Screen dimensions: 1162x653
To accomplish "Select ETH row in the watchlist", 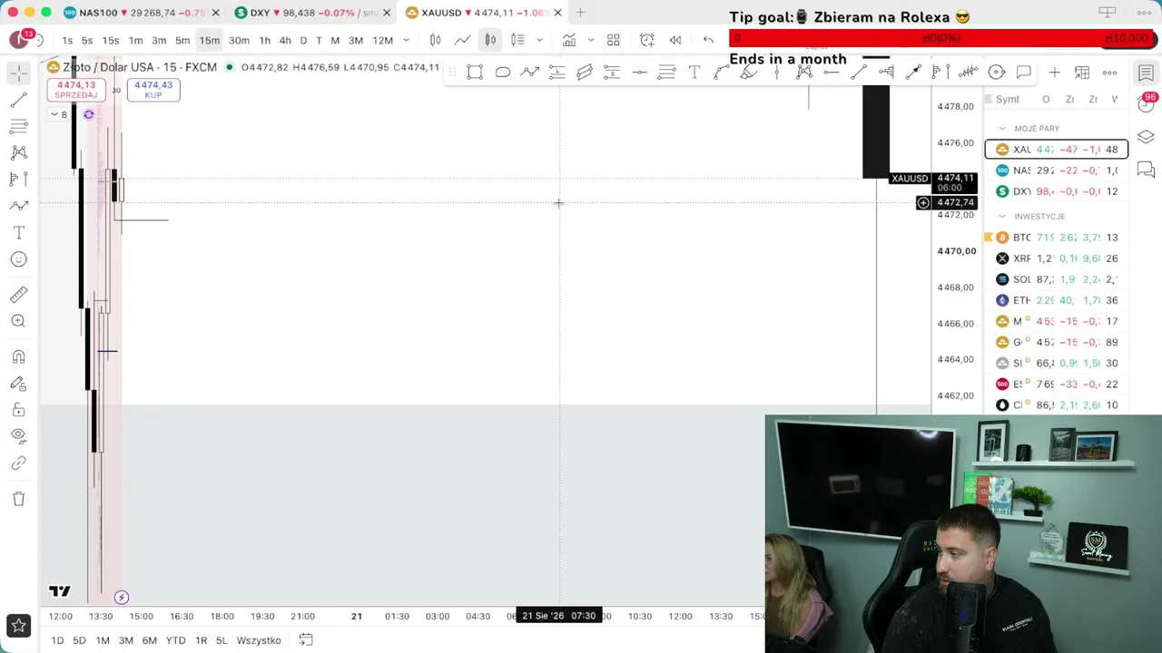I will point(1057,300).
